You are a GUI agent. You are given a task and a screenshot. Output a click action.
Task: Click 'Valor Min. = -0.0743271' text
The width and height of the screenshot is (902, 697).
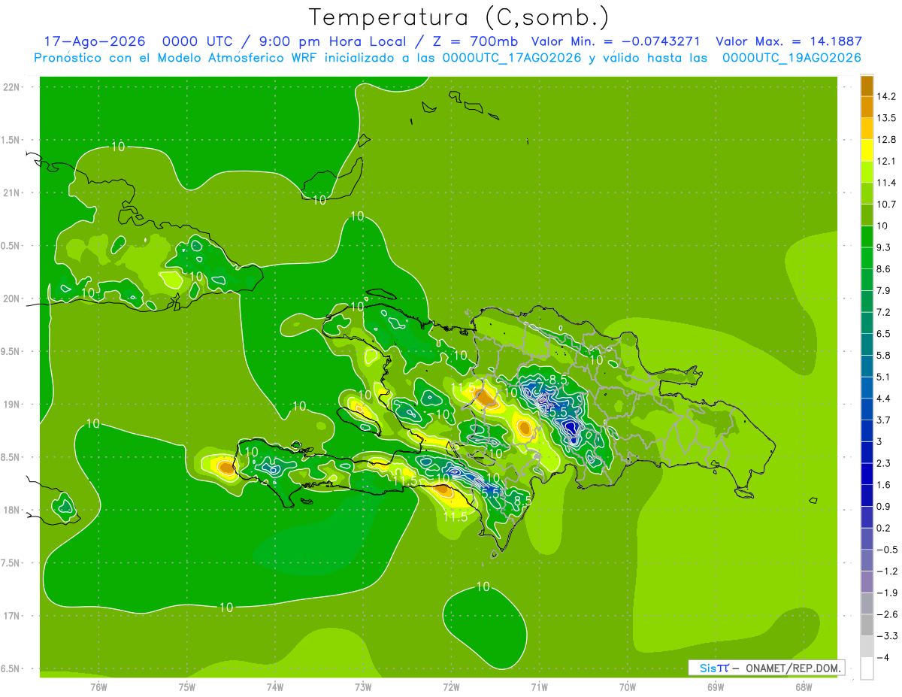click(616, 42)
